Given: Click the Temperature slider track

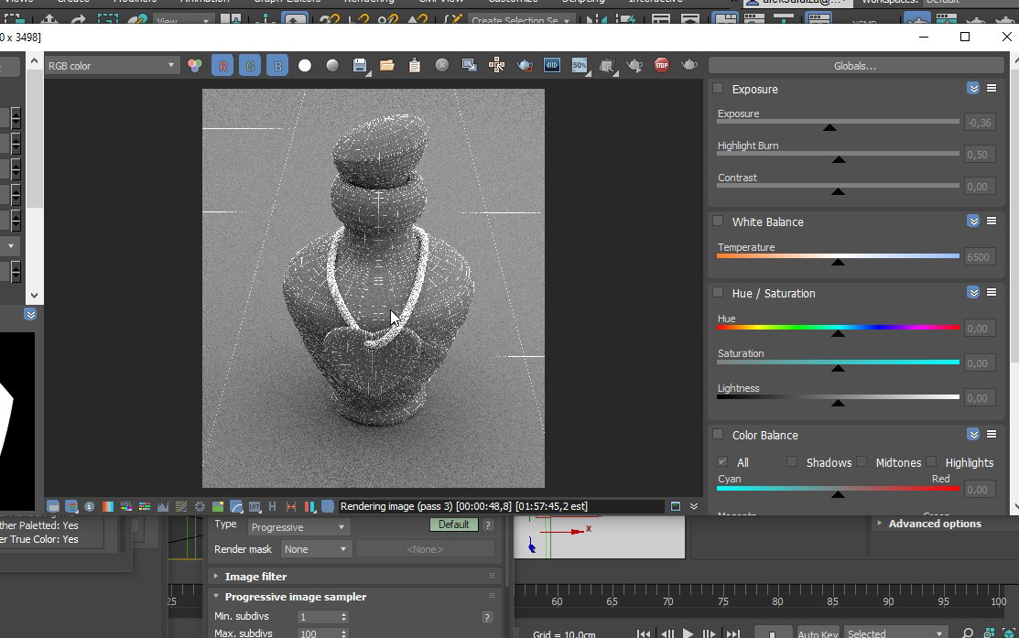Looking at the screenshot, I should pyautogui.click(x=838, y=256).
